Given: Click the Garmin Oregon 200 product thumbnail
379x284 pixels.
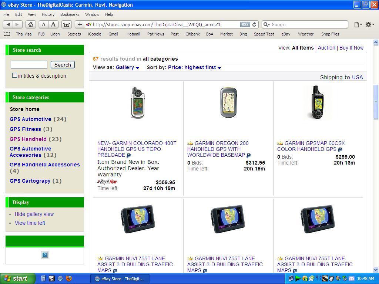Looking at the screenshot, I should 228,102.
